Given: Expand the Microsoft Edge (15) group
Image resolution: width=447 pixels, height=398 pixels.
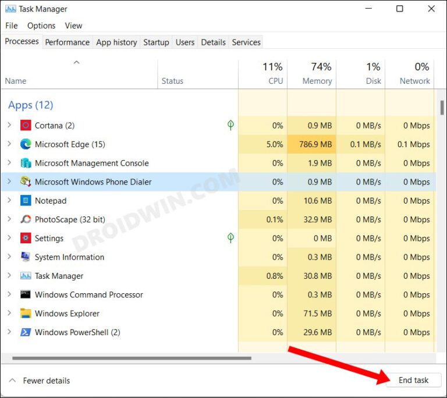Looking at the screenshot, I should (x=9, y=144).
